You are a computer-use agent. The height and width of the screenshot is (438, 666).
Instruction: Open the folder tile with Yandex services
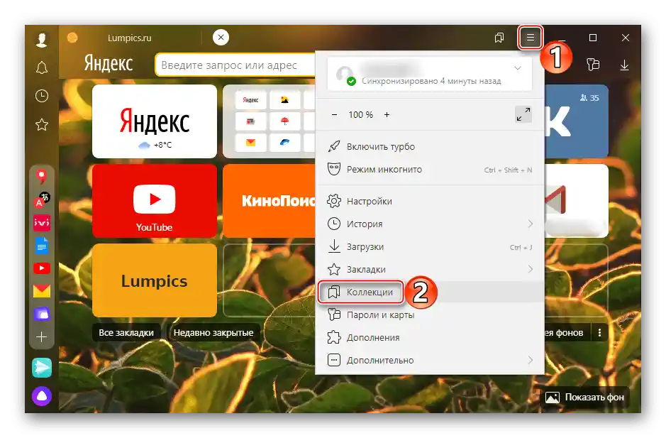[269, 121]
